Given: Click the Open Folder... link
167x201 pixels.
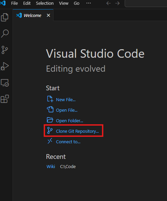Looking at the screenshot, I should pos(69,121).
